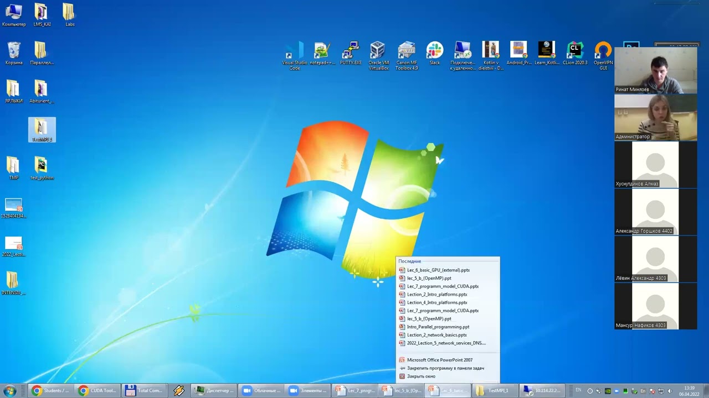Open Lection_4_Intro_platforms.pptx from recent list
The width and height of the screenshot is (709, 398).
point(448,302)
